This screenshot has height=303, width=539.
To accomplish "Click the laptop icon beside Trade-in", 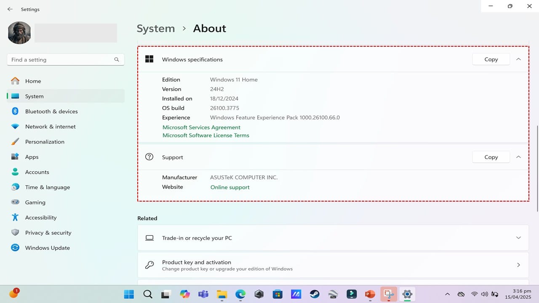I will (149, 238).
